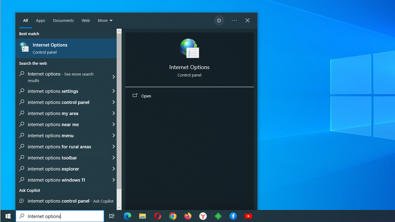Expand 'internet options windows 11' suggestion arrow
The width and height of the screenshot is (395, 222).
pos(113,180)
